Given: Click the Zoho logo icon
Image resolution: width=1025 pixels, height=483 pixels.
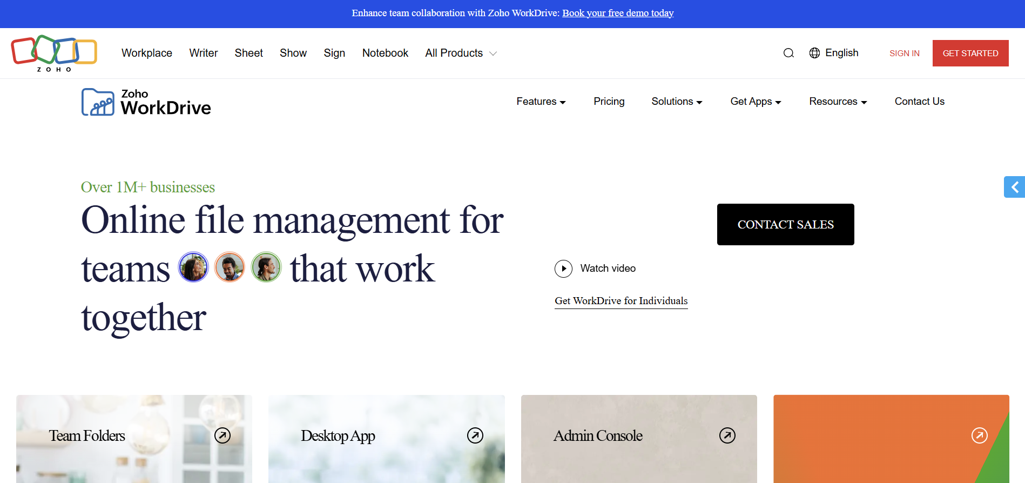Looking at the screenshot, I should pos(54,53).
